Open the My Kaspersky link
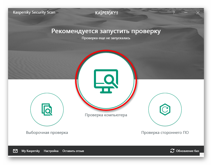The width and height of the screenshot is (212, 165). pos(31,151)
